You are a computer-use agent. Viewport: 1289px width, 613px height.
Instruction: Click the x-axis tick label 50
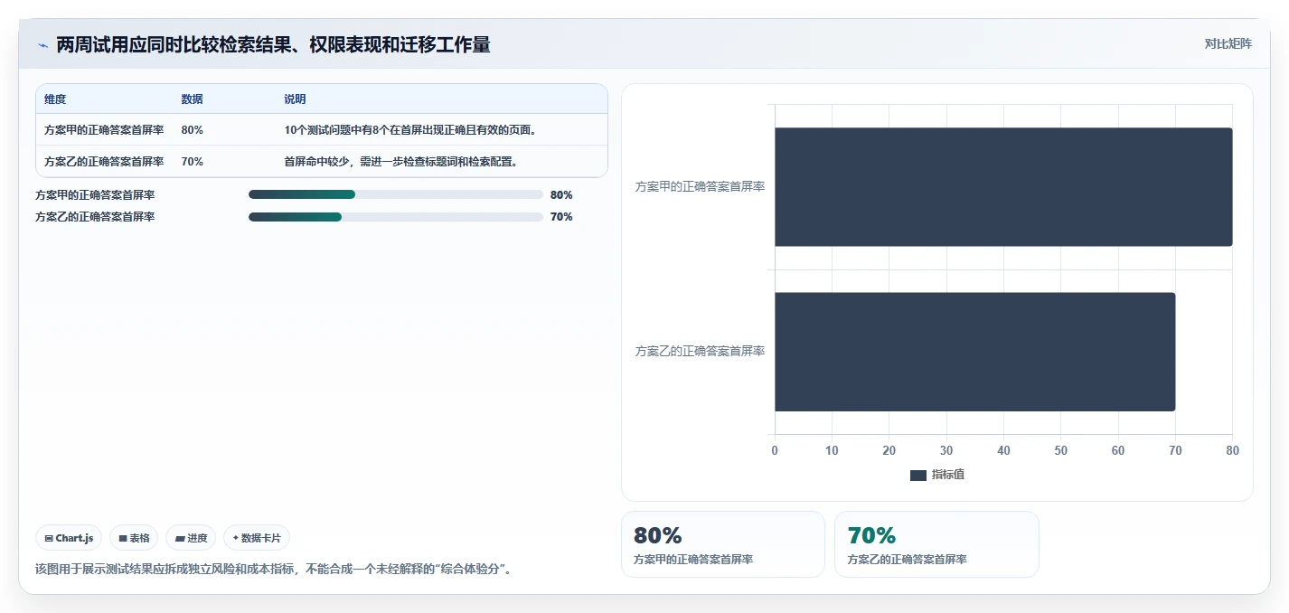(x=1061, y=450)
